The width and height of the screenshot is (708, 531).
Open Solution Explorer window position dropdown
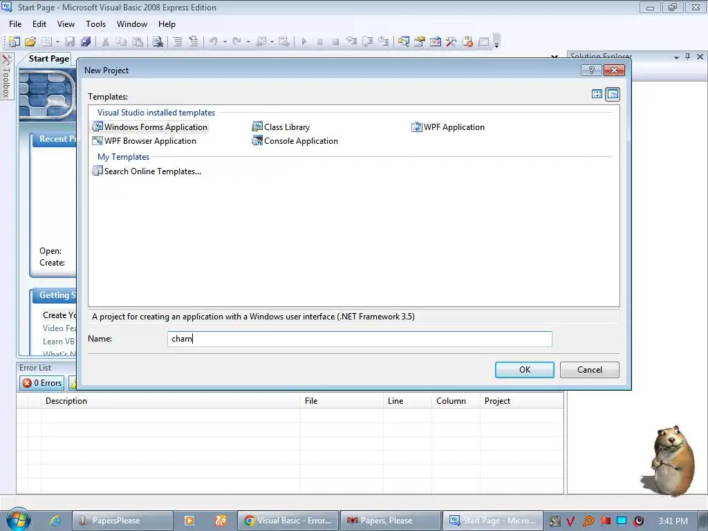tap(676, 57)
